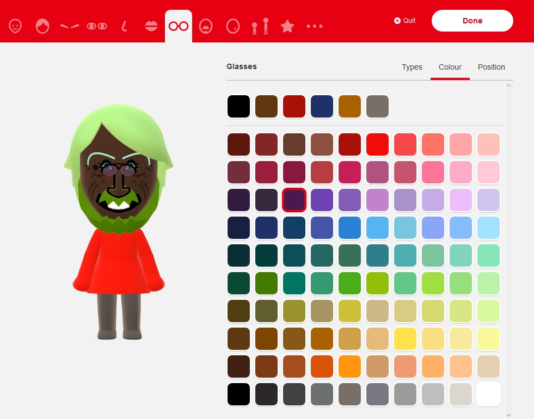Select the lime yellow-green swatch in the green row
The image size is (534, 419).
[377, 283]
